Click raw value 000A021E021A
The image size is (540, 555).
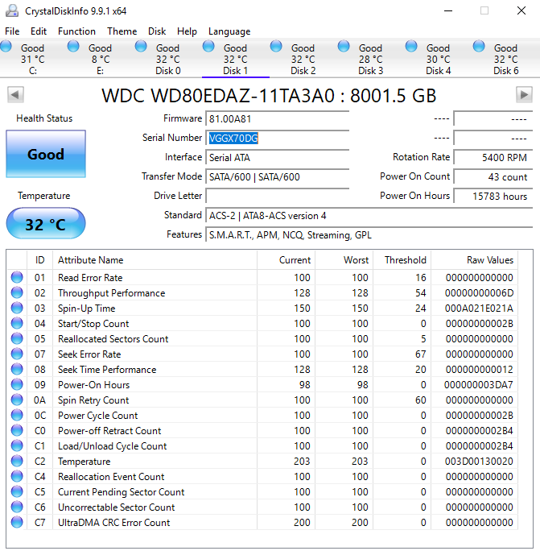click(x=479, y=308)
